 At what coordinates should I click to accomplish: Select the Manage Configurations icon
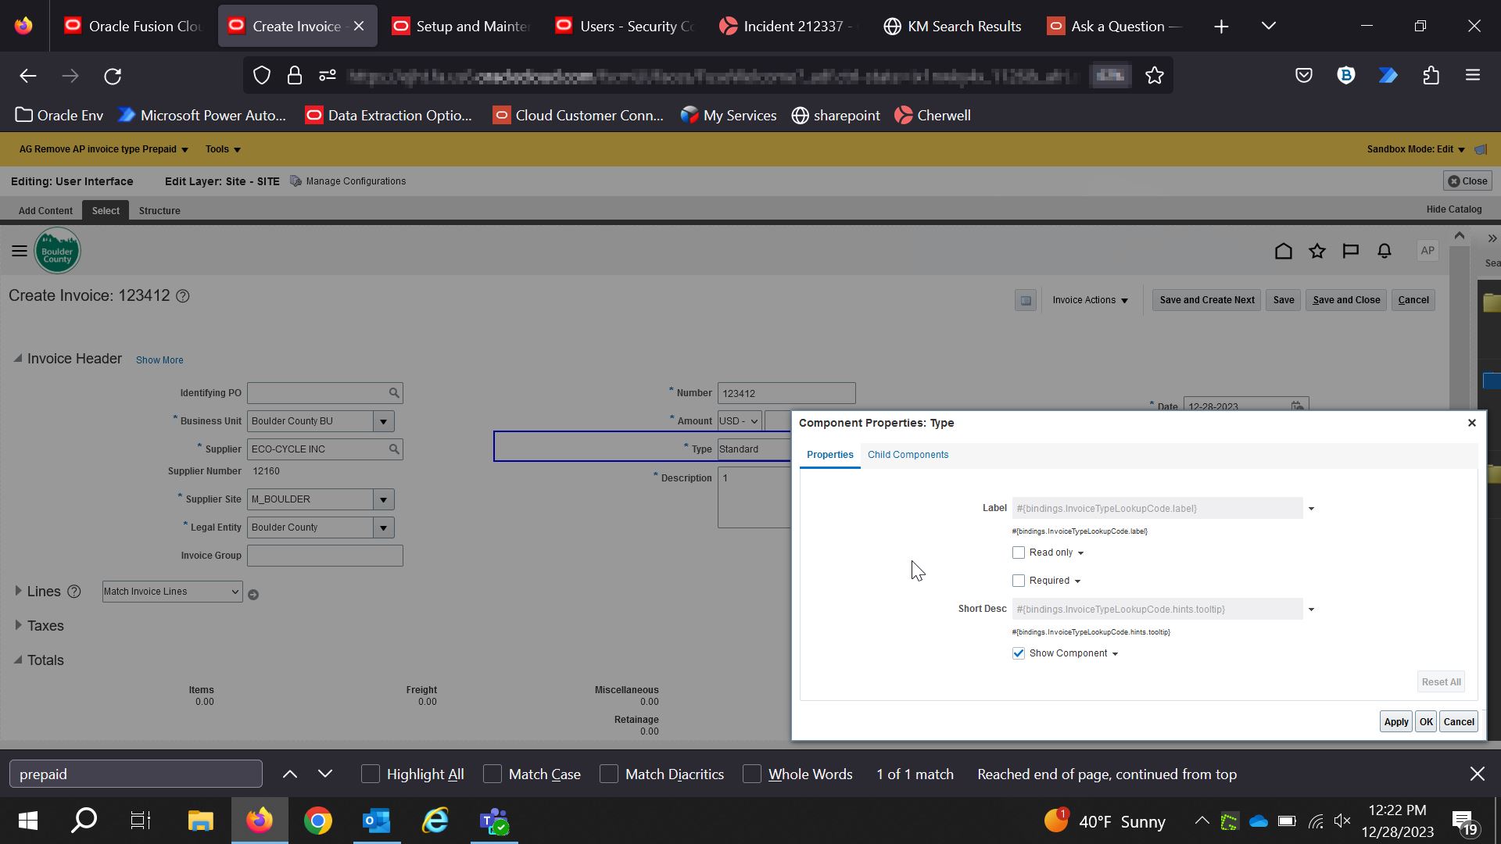(x=296, y=181)
